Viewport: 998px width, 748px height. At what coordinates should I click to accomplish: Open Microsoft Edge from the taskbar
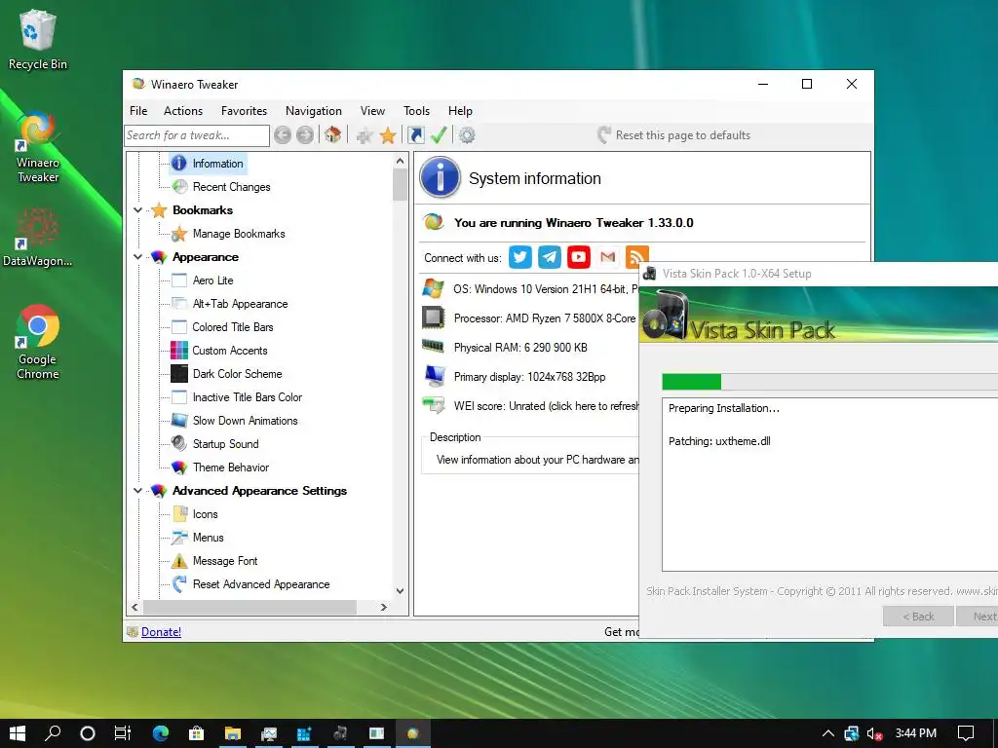coord(161,733)
